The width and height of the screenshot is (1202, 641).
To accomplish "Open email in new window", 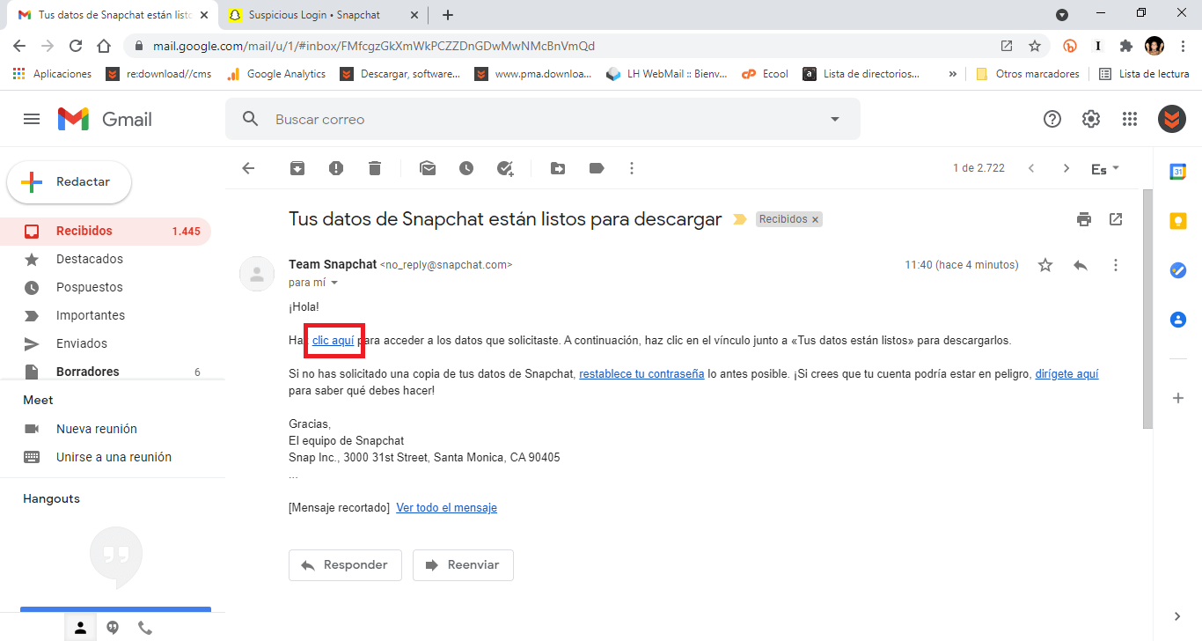I will coord(1116,219).
